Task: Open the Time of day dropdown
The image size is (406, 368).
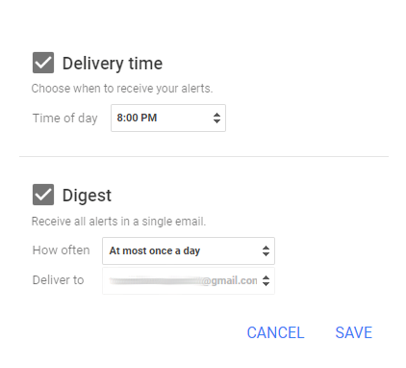Action: point(168,118)
